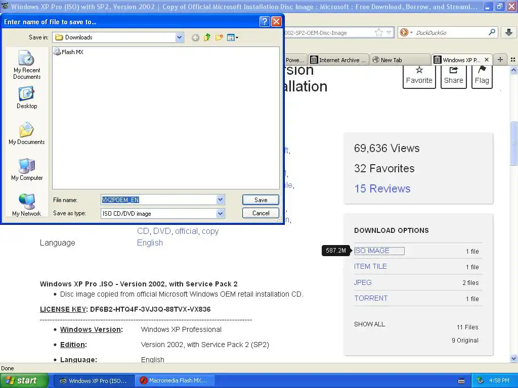Switch to the Internet Archive tab

point(338,60)
